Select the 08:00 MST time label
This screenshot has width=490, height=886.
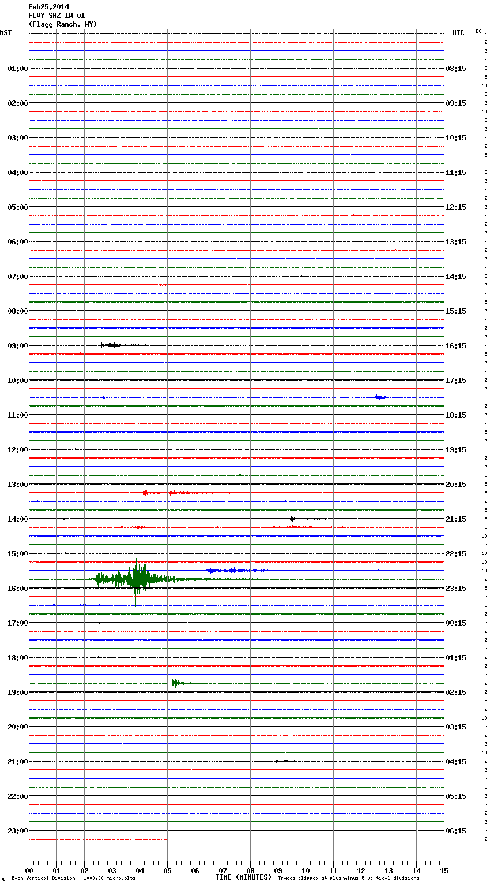click(17, 311)
